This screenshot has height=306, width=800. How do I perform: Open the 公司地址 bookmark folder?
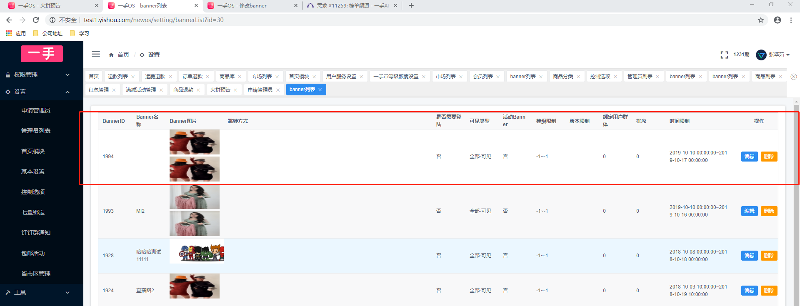click(48, 33)
